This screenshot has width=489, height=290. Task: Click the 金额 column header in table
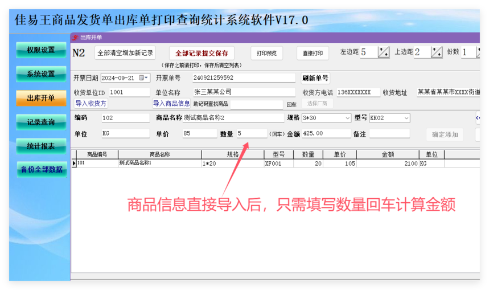point(388,154)
